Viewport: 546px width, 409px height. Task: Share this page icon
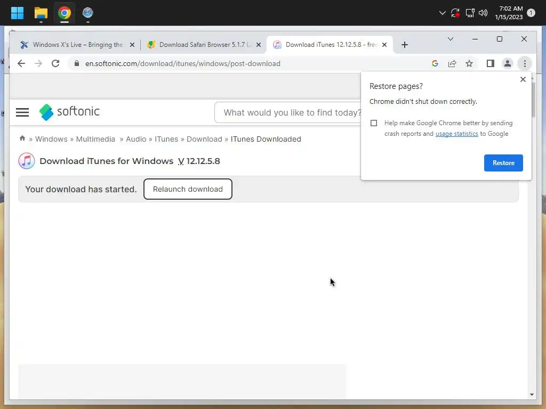(x=452, y=63)
